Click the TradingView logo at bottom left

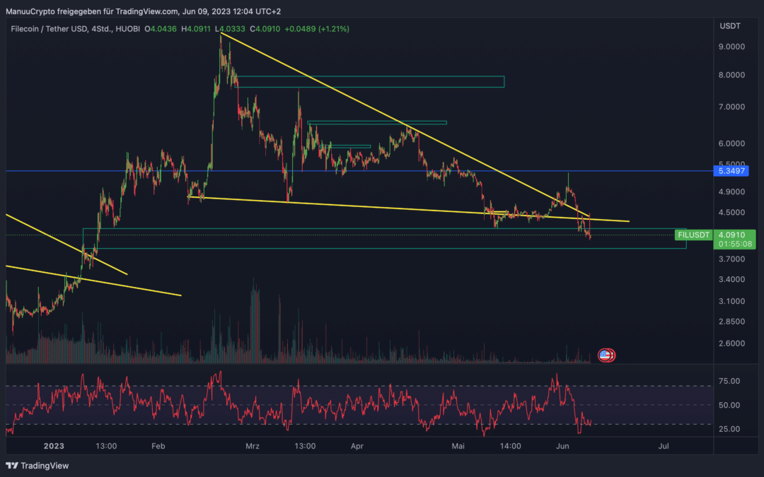point(37,466)
